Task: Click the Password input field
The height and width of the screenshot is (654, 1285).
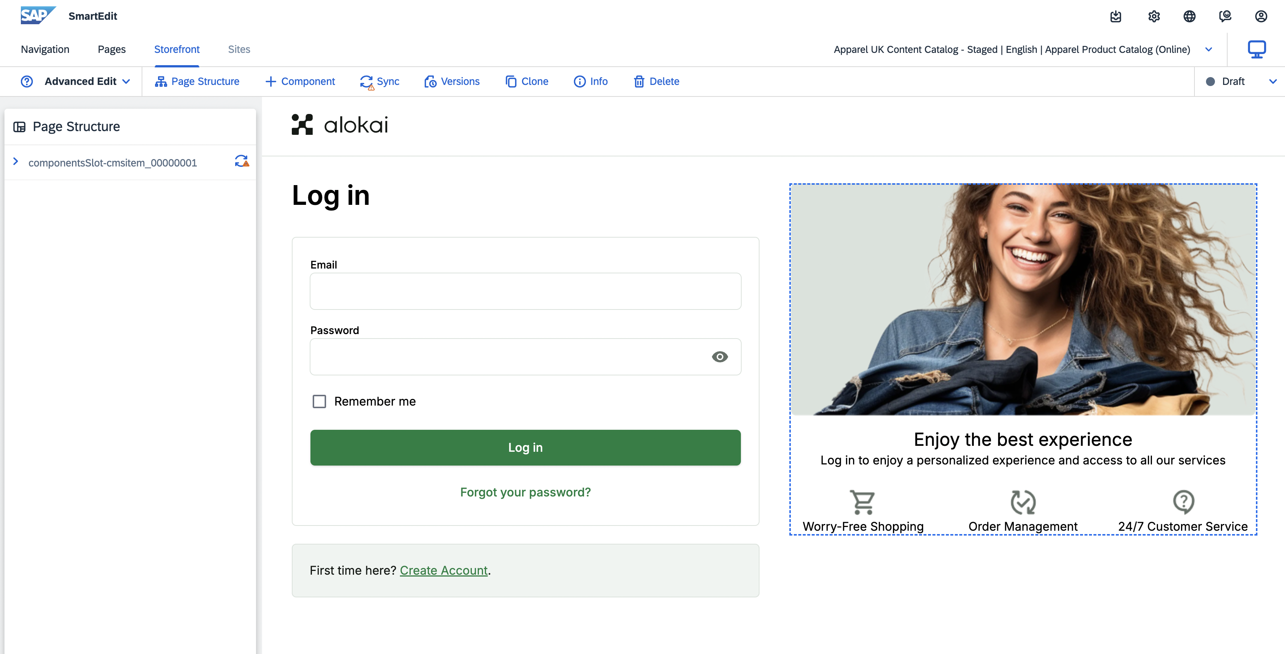Action: coord(525,357)
